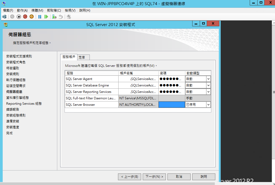Click the 帳戶名稱 column header
The width and height of the screenshot is (275, 185).
tap(138, 73)
